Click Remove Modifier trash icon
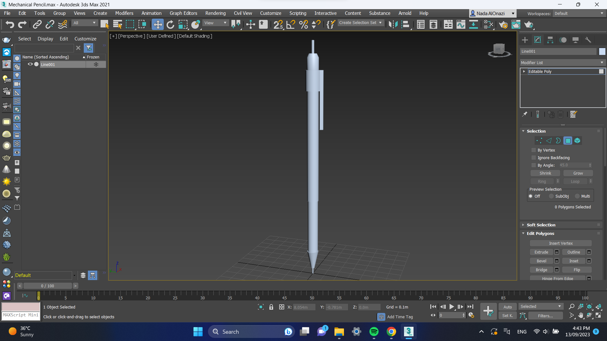 point(561,114)
